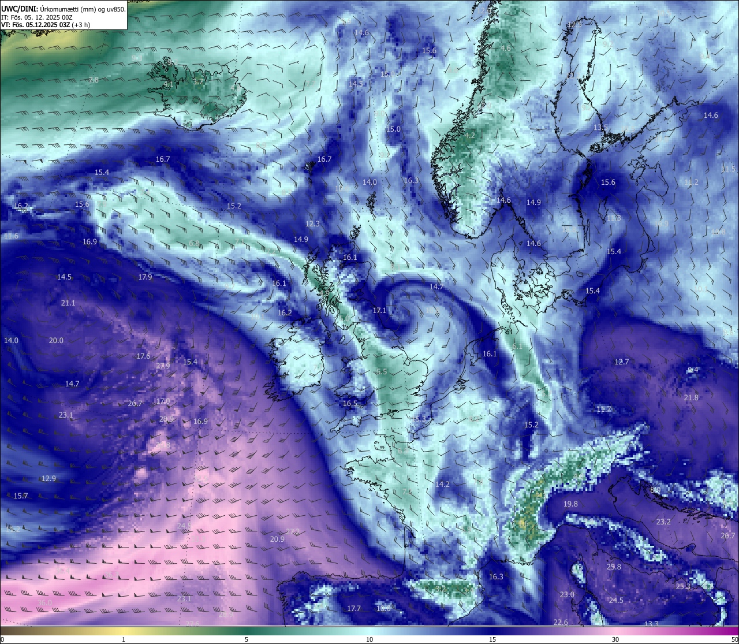Viewport: 739px width, 644px height.
Task: Click the 30 tick on the color scale
Action: click(x=615, y=639)
